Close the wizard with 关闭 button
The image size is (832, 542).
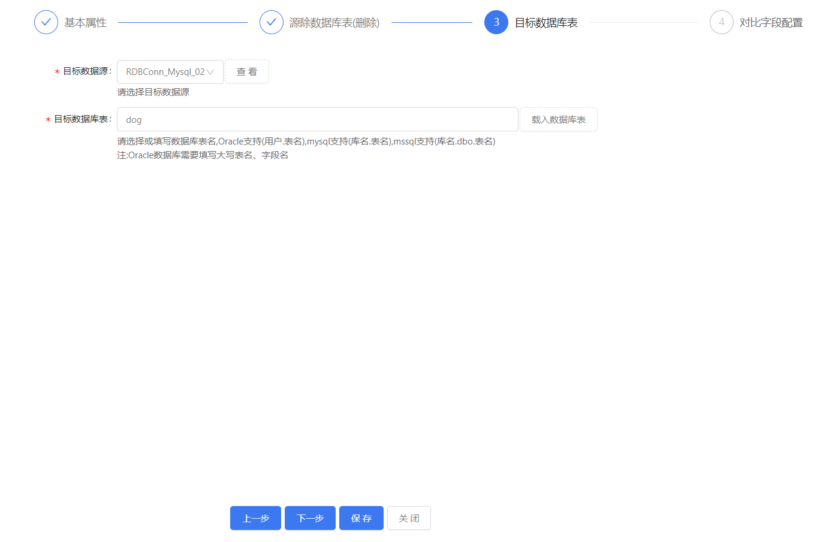(x=409, y=518)
